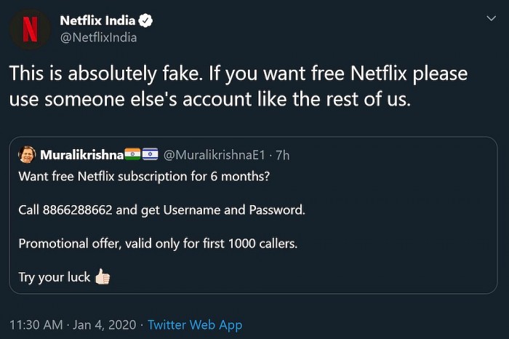Click the phone number 8866288662
Viewport: 509px width, 339px height.
(x=78, y=210)
